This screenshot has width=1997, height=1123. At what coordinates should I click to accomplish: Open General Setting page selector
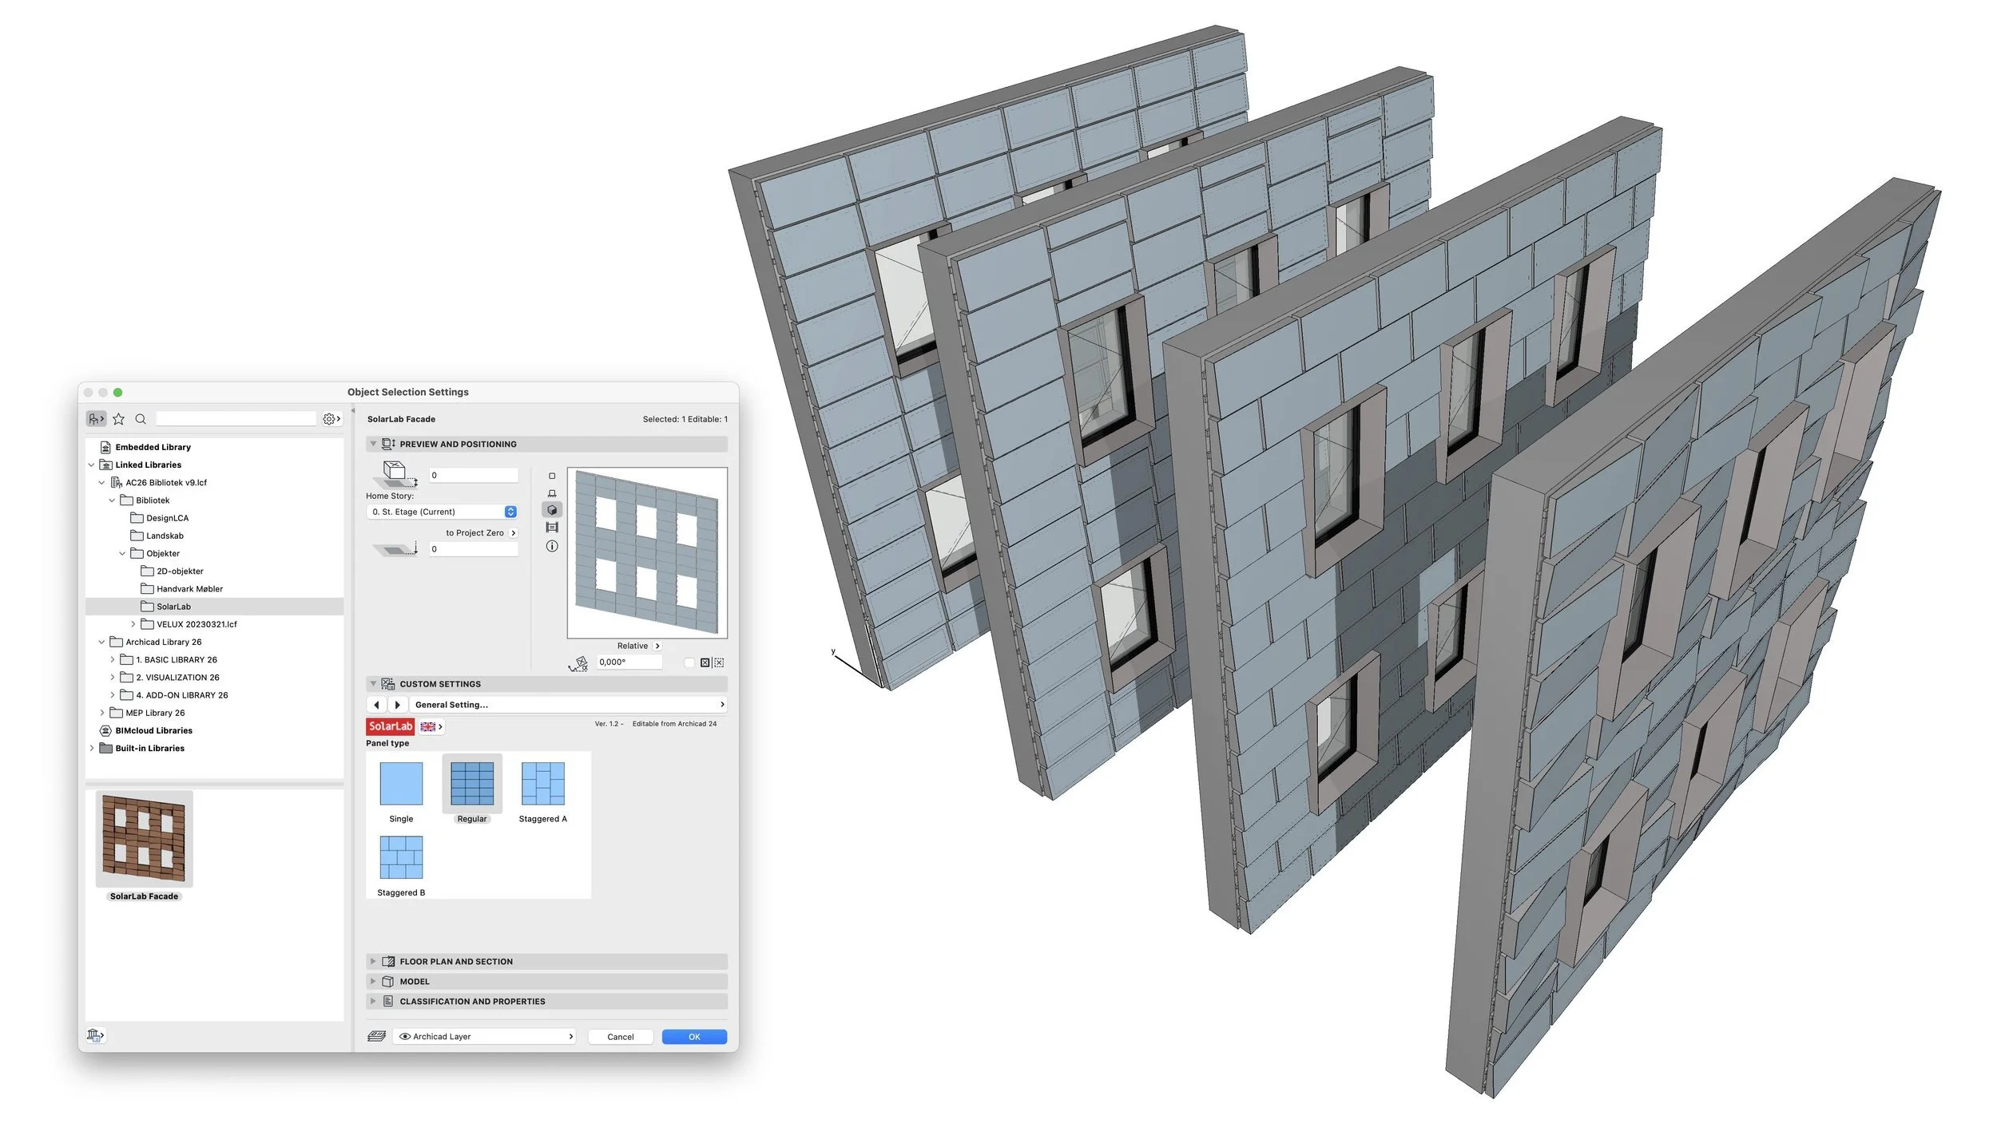tap(569, 705)
